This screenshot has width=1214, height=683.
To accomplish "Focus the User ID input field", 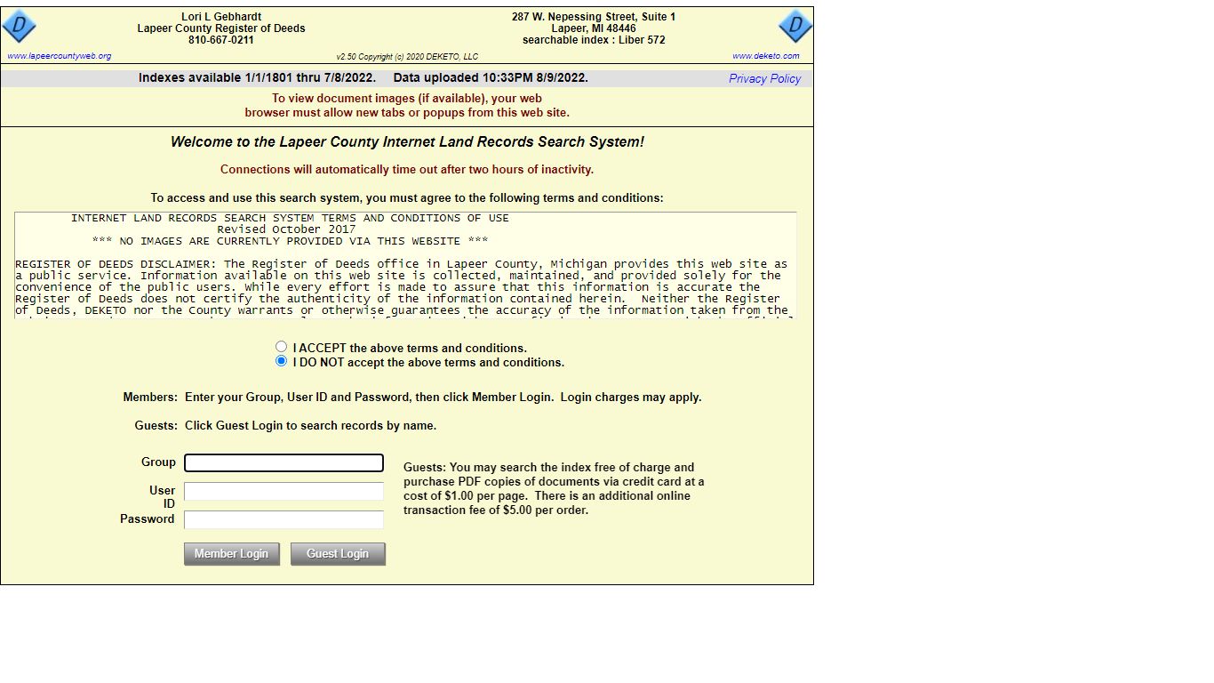I will (x=284, y=492).
